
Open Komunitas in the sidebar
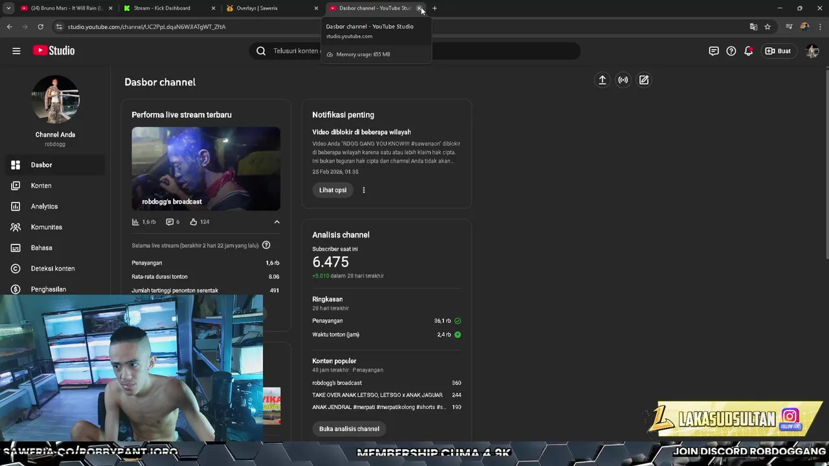click(55, 227)
